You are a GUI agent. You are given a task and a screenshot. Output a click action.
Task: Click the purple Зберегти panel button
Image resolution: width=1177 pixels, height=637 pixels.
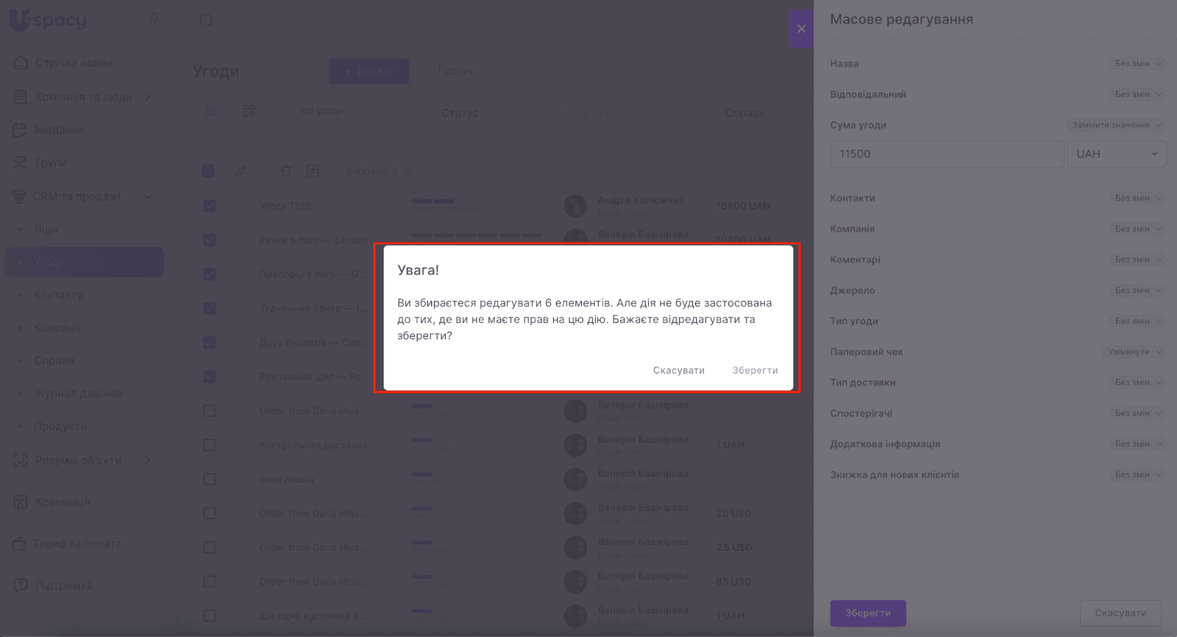(868, 613)
